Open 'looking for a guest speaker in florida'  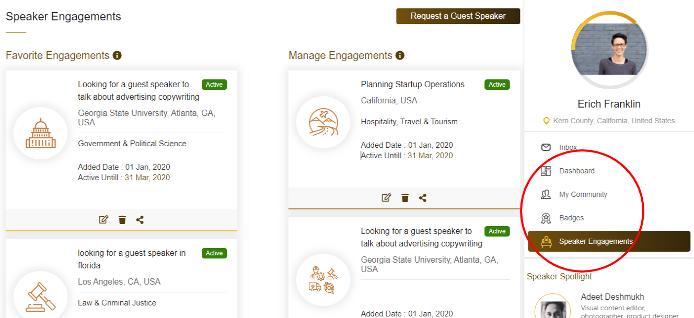[132, 259]
